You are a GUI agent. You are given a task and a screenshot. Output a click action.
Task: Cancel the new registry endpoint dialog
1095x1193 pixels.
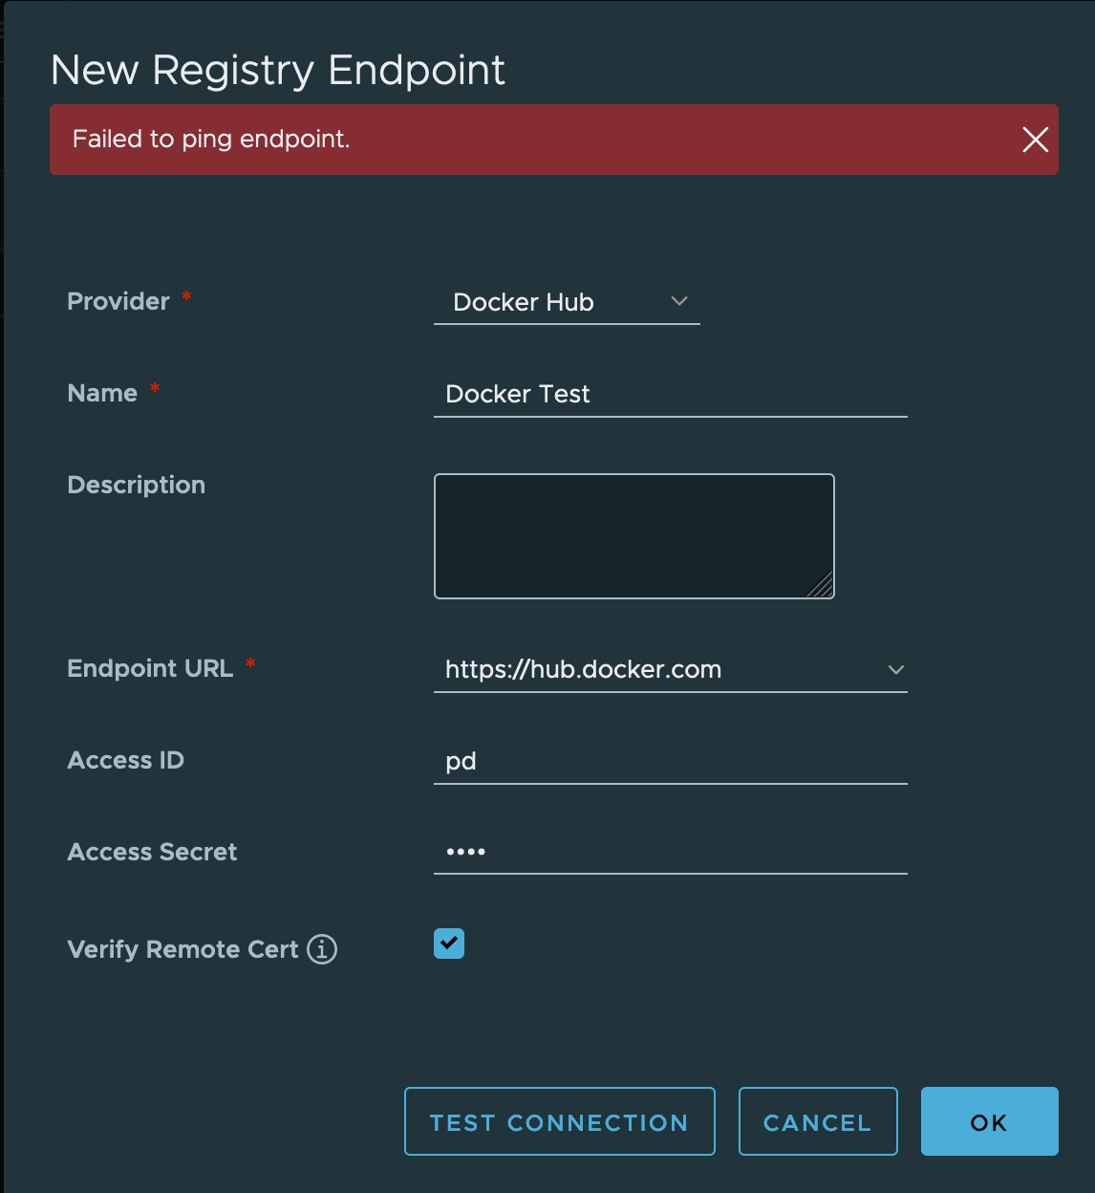(x=818, y=1121)
